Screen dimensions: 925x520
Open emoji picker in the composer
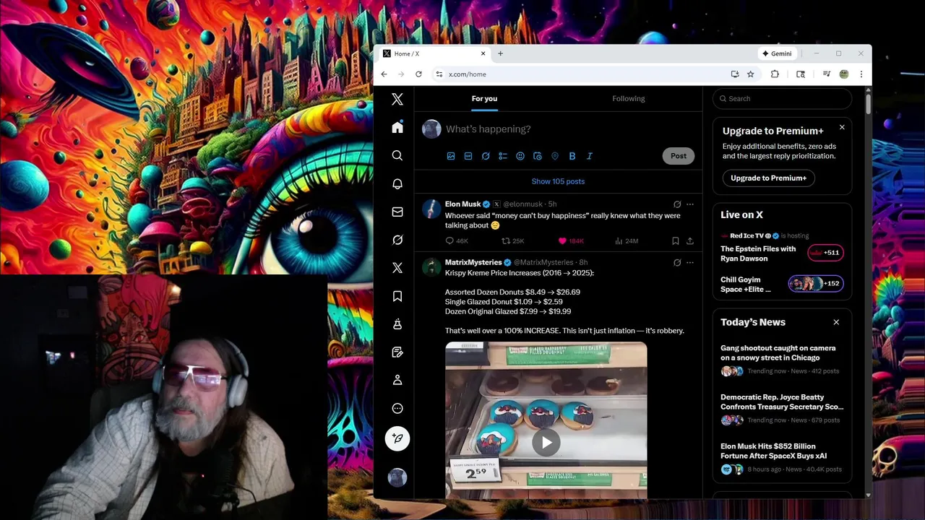tap(520, 156)
